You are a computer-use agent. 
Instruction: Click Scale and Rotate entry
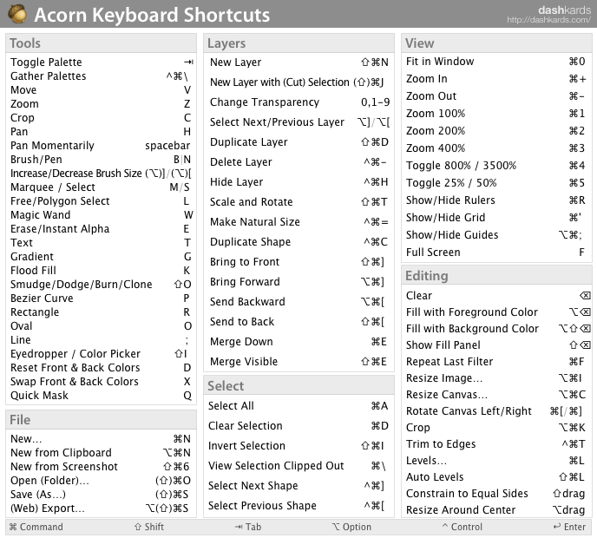point(298,202)
